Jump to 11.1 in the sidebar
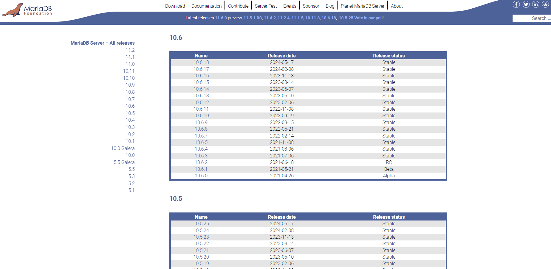This screenshot has height=269, width=551. pos(130,57)
